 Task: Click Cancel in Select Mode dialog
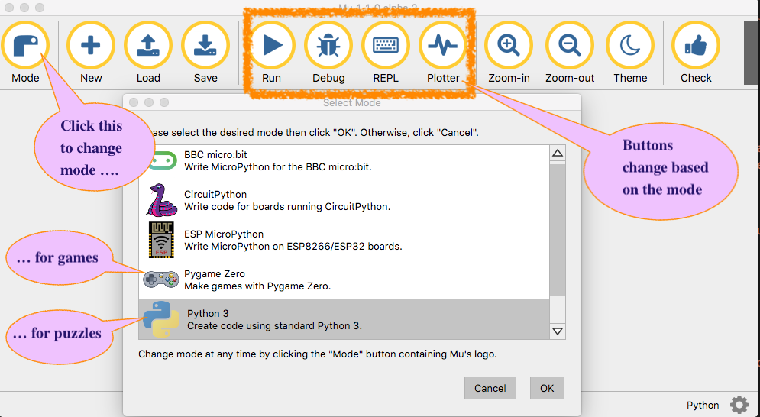(x=490, y=388)
